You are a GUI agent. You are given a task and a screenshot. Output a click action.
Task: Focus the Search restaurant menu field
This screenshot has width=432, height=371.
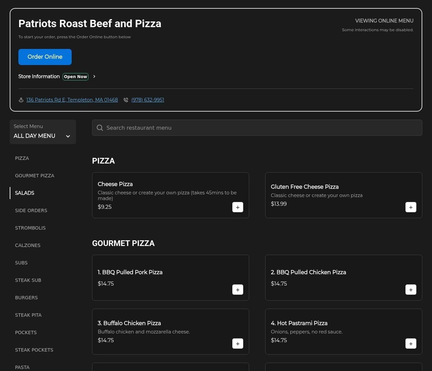point(261,128)
